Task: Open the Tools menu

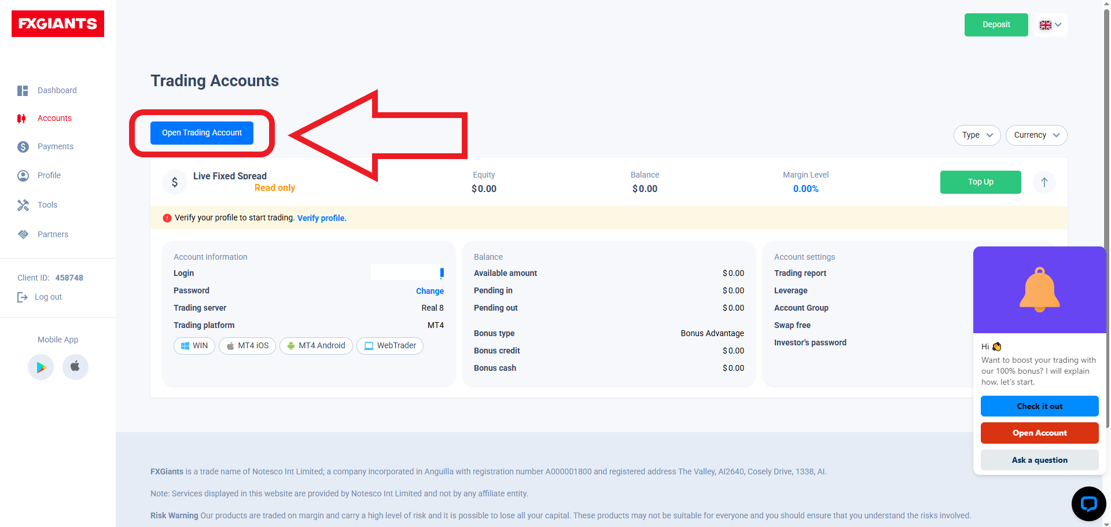Action: click(47, 205)
